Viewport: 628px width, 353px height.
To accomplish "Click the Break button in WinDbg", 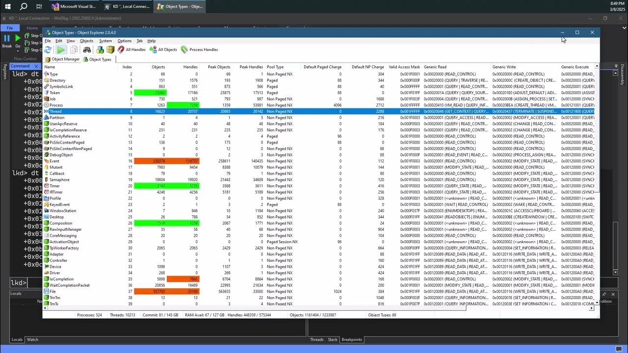I will click(x=7, y=41).
